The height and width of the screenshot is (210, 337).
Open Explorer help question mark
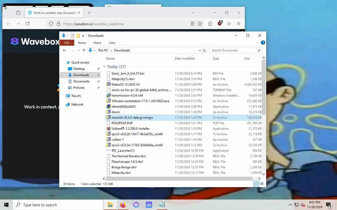(x=263, y=43)
